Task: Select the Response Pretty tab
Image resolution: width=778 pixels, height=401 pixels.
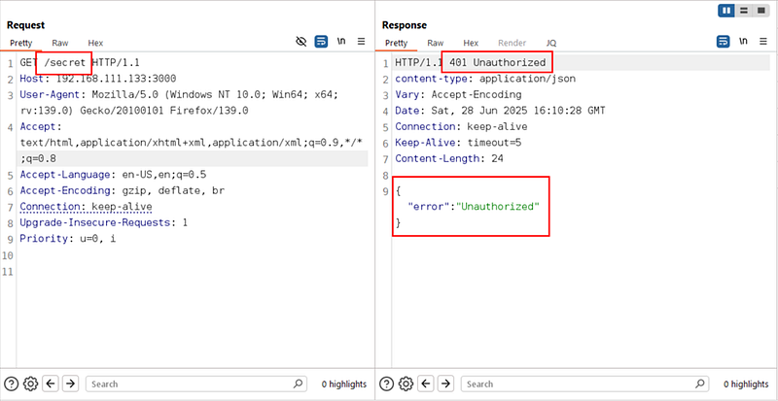Action: [x=396, y=43]
